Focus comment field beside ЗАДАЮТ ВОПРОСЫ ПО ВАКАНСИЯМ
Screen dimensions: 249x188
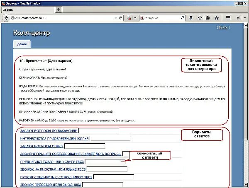click(99, 130)
